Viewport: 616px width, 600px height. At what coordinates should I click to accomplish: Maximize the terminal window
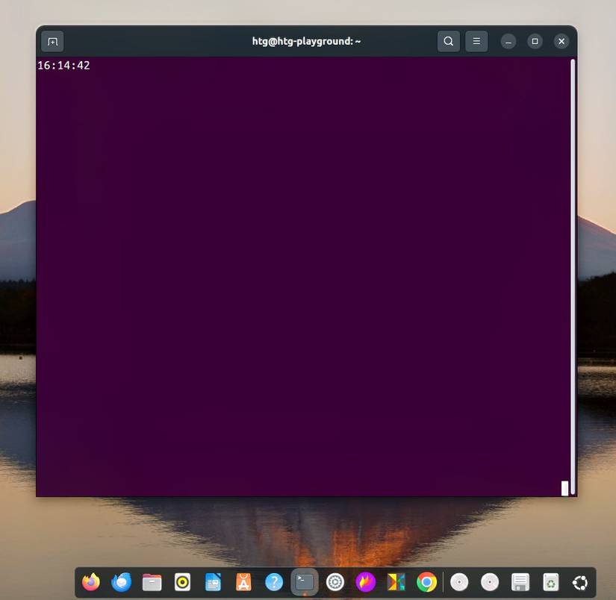point(535,41)
